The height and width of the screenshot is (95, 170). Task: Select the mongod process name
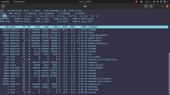[x=92, y=46]
